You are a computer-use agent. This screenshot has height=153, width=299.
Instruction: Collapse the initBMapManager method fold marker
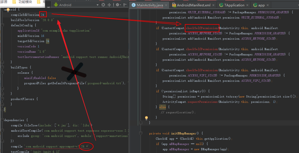pos(141,133)
